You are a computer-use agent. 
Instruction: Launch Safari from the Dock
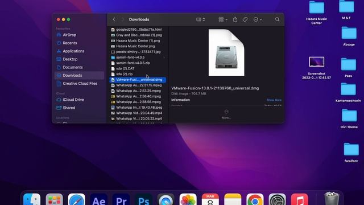pyautogui.click(x=77, y=199)
